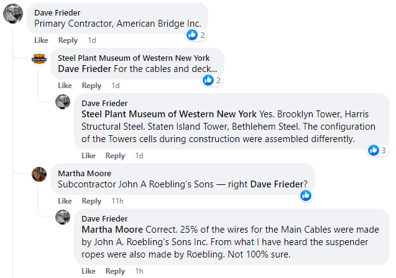Click the like reaction on the American Bridge comment
Image resolution: width=396 pixels, height=278 pixels.
[196, 35]
